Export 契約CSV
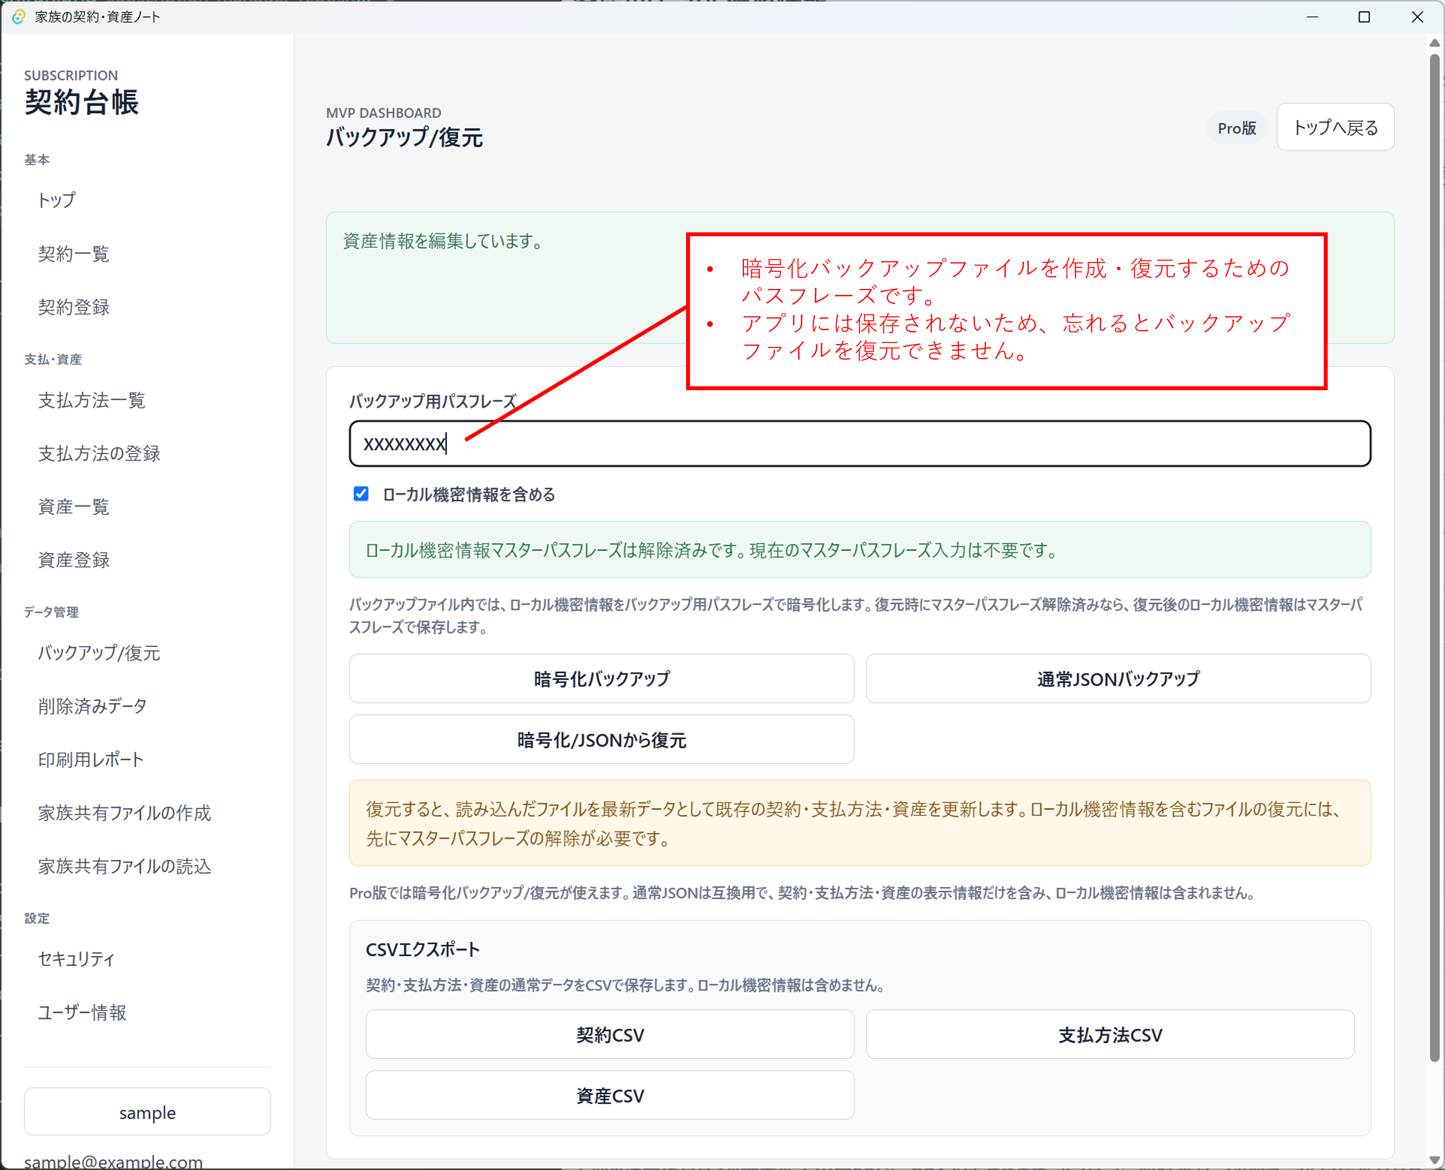1445x1170 pixels. 610,1034
